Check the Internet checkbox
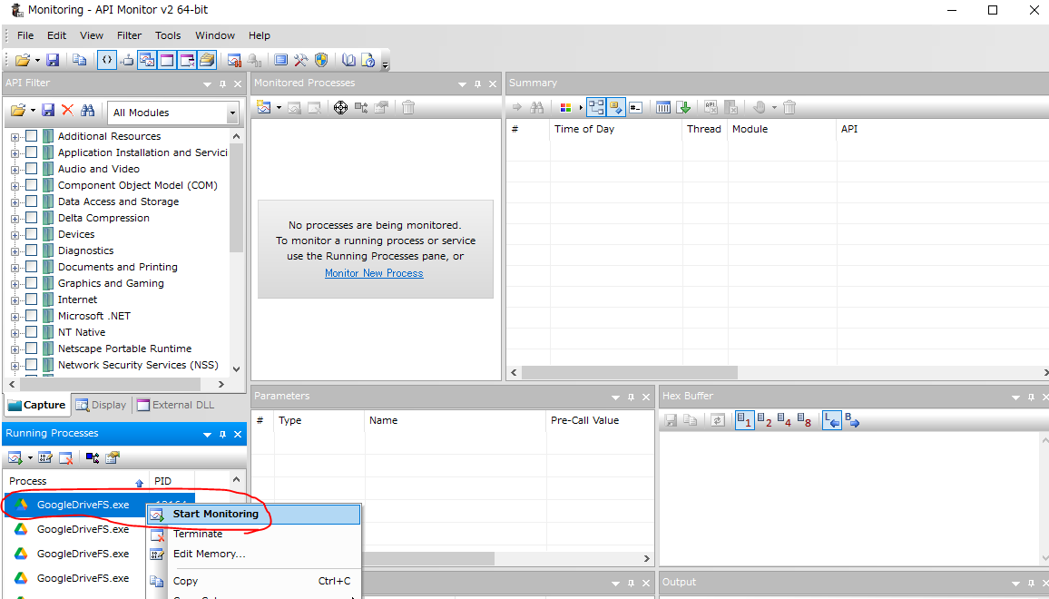 coord(32,299)
